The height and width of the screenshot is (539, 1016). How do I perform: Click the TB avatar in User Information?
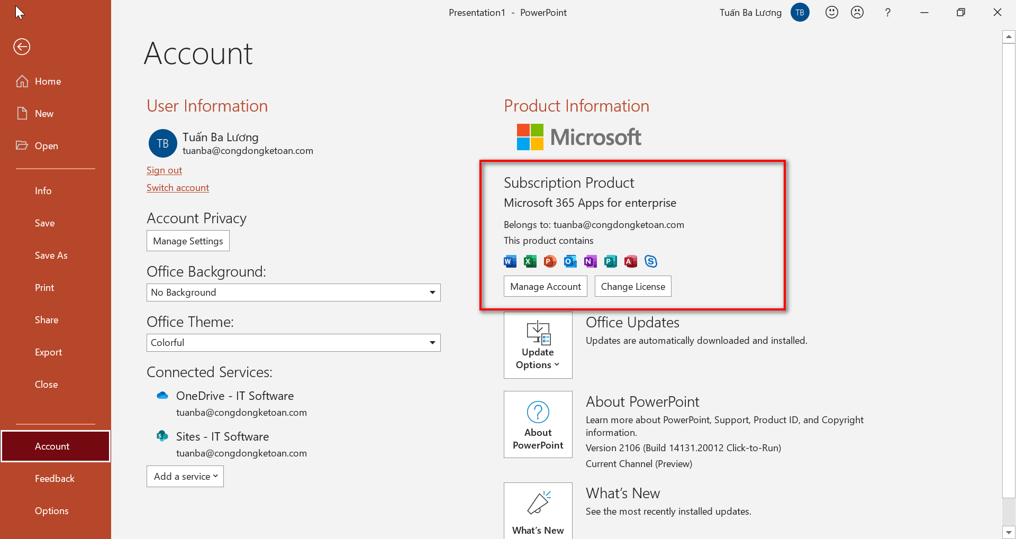(x=163, y=143)
